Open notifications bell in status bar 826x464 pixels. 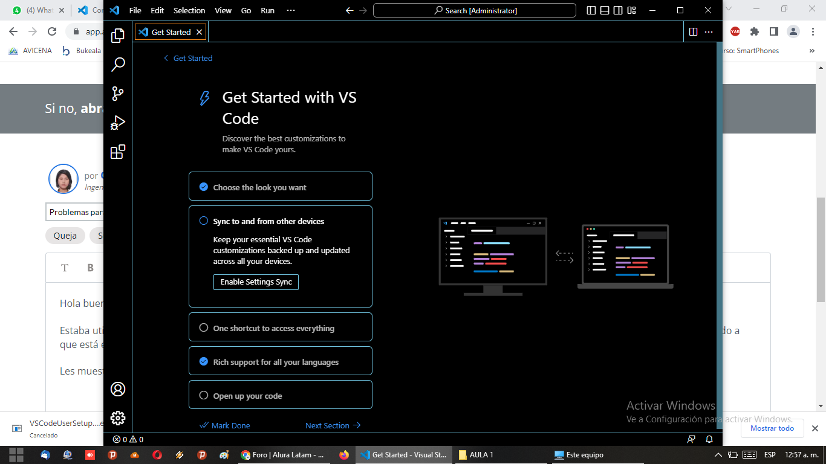pyautogui.click(x=709, y=439)
